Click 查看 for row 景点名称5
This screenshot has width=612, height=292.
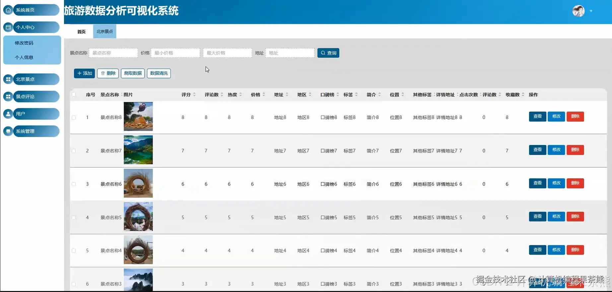[x=537, y=217]
